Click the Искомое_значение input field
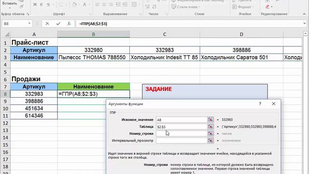The width and height of the screenshot is (309, 174). (x=182, y=120)
